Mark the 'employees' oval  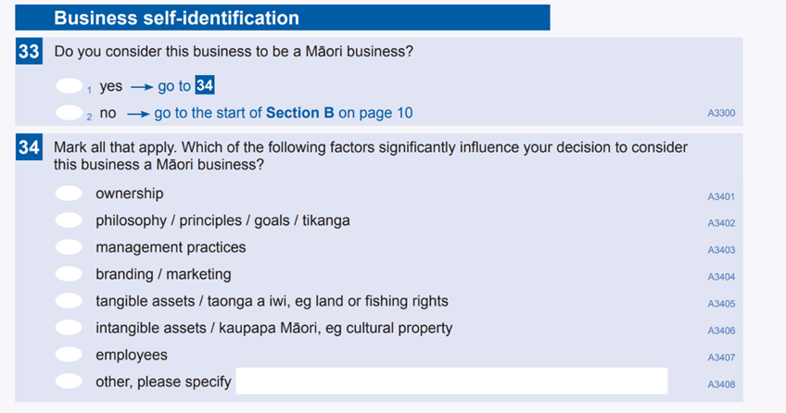(69, 355)
